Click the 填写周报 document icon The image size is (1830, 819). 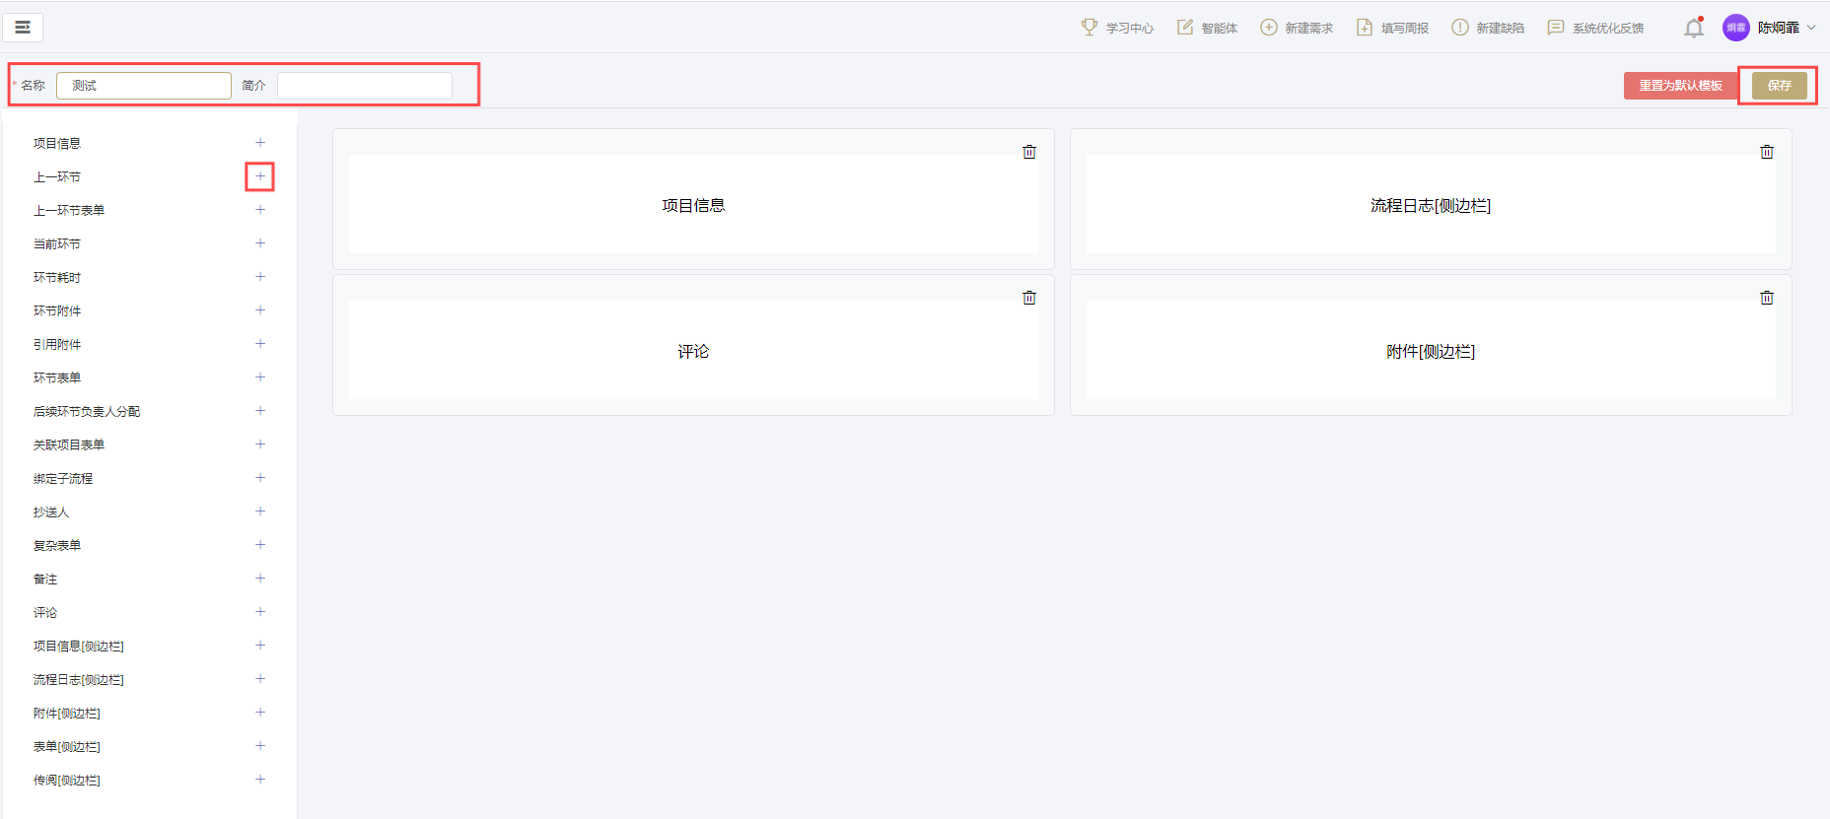coord(1365,28)
